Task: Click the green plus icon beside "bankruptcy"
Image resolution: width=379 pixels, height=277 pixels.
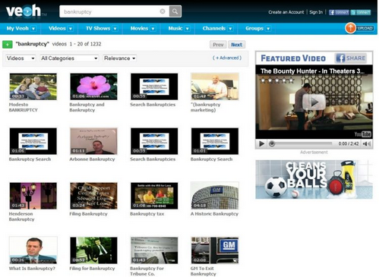Action: coord(8,45)
